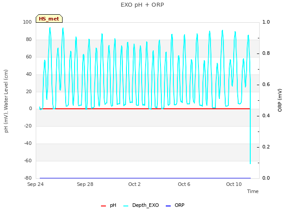Click the -20 tick on left axis
The height and width of the screenshot is (214, 286).
click(28, 126)
